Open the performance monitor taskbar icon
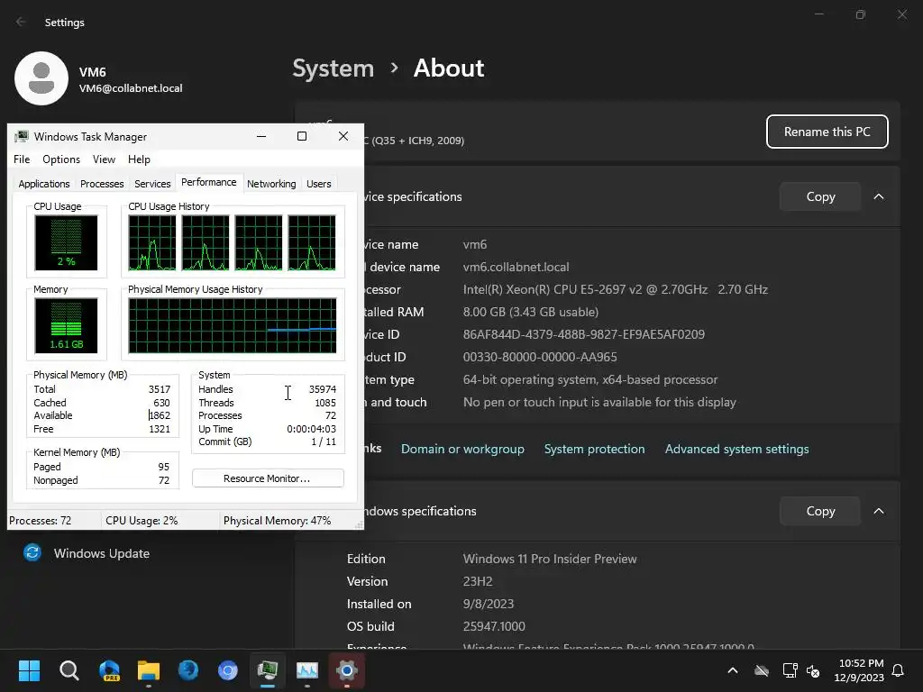Viewport: 923px width, 692px height. coord(307,670)
